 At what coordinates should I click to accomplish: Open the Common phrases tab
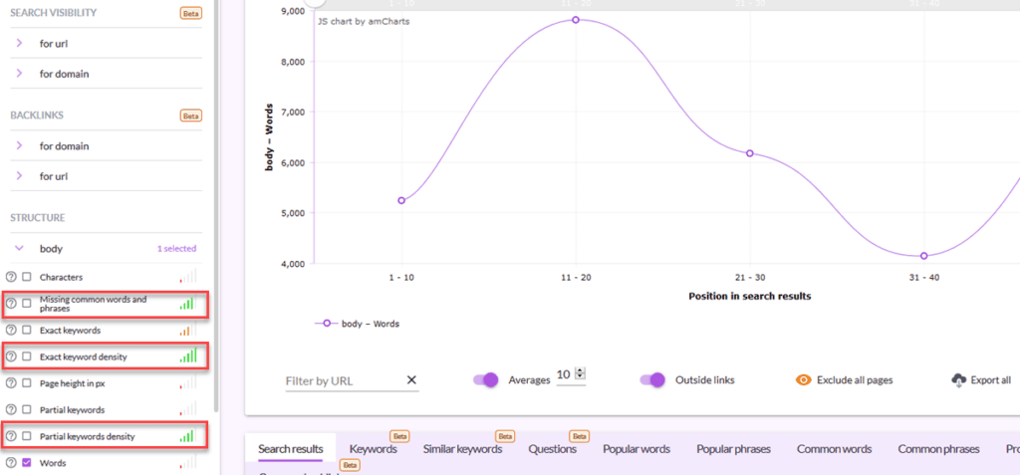(x=938, y=449)
